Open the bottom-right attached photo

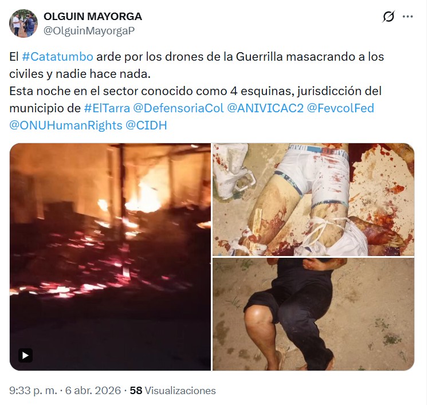click(313, 314)
